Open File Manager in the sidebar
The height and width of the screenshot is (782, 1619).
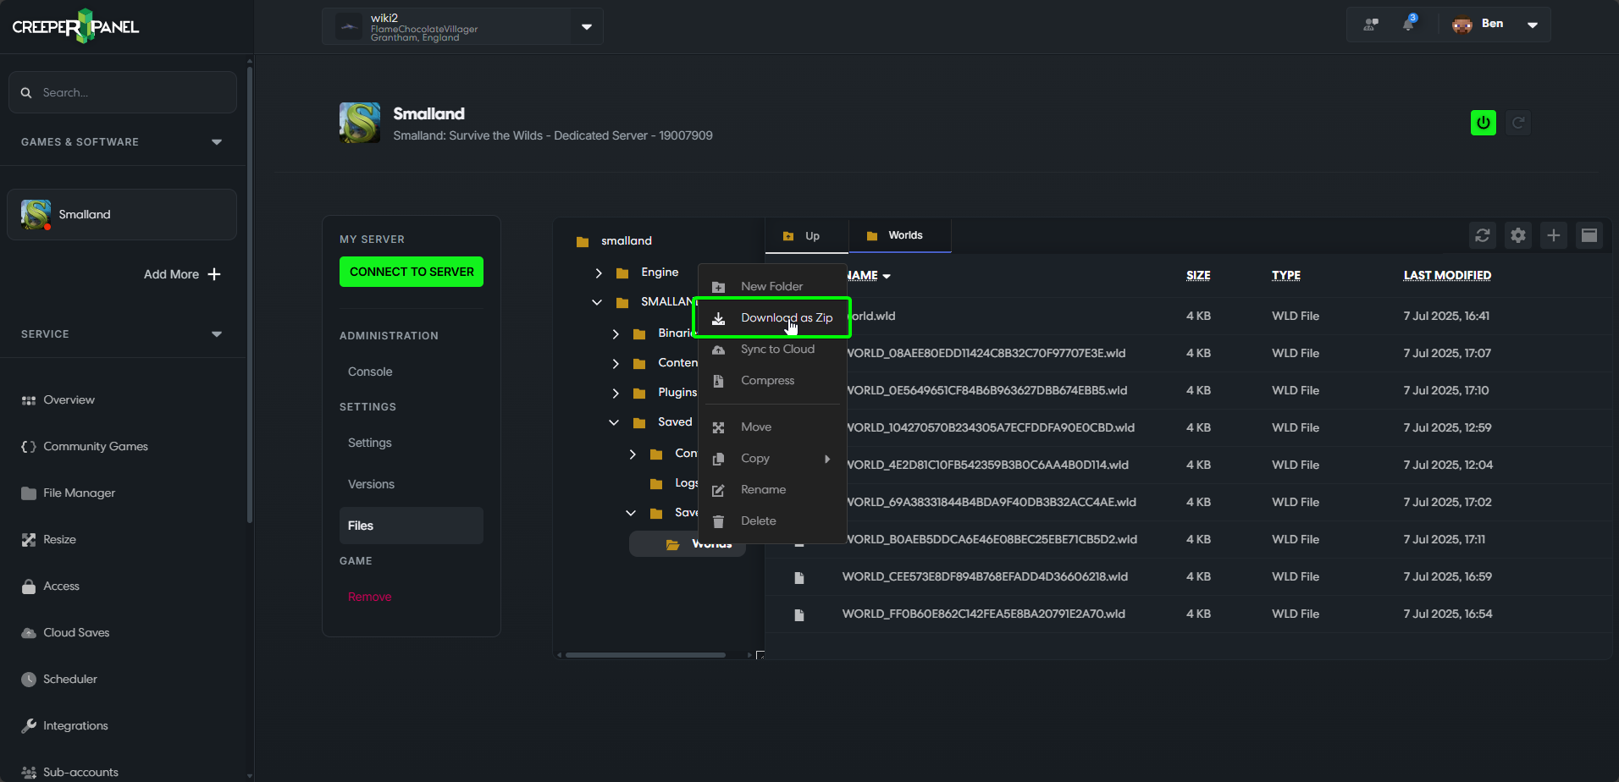tap(68, 493)
